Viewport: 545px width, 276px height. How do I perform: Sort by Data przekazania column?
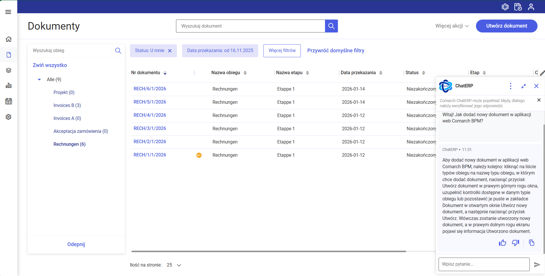point(381,73)
